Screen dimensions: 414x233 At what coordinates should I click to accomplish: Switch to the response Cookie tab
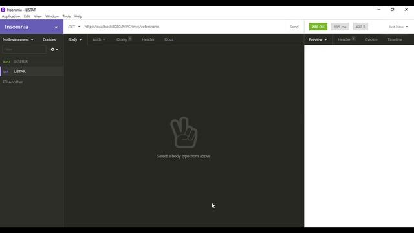pos(371,39)
